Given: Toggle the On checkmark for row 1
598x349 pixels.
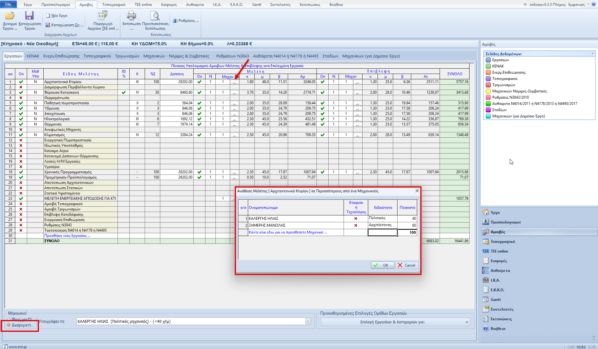Looking at the screenshot, I should coord(21,82).
